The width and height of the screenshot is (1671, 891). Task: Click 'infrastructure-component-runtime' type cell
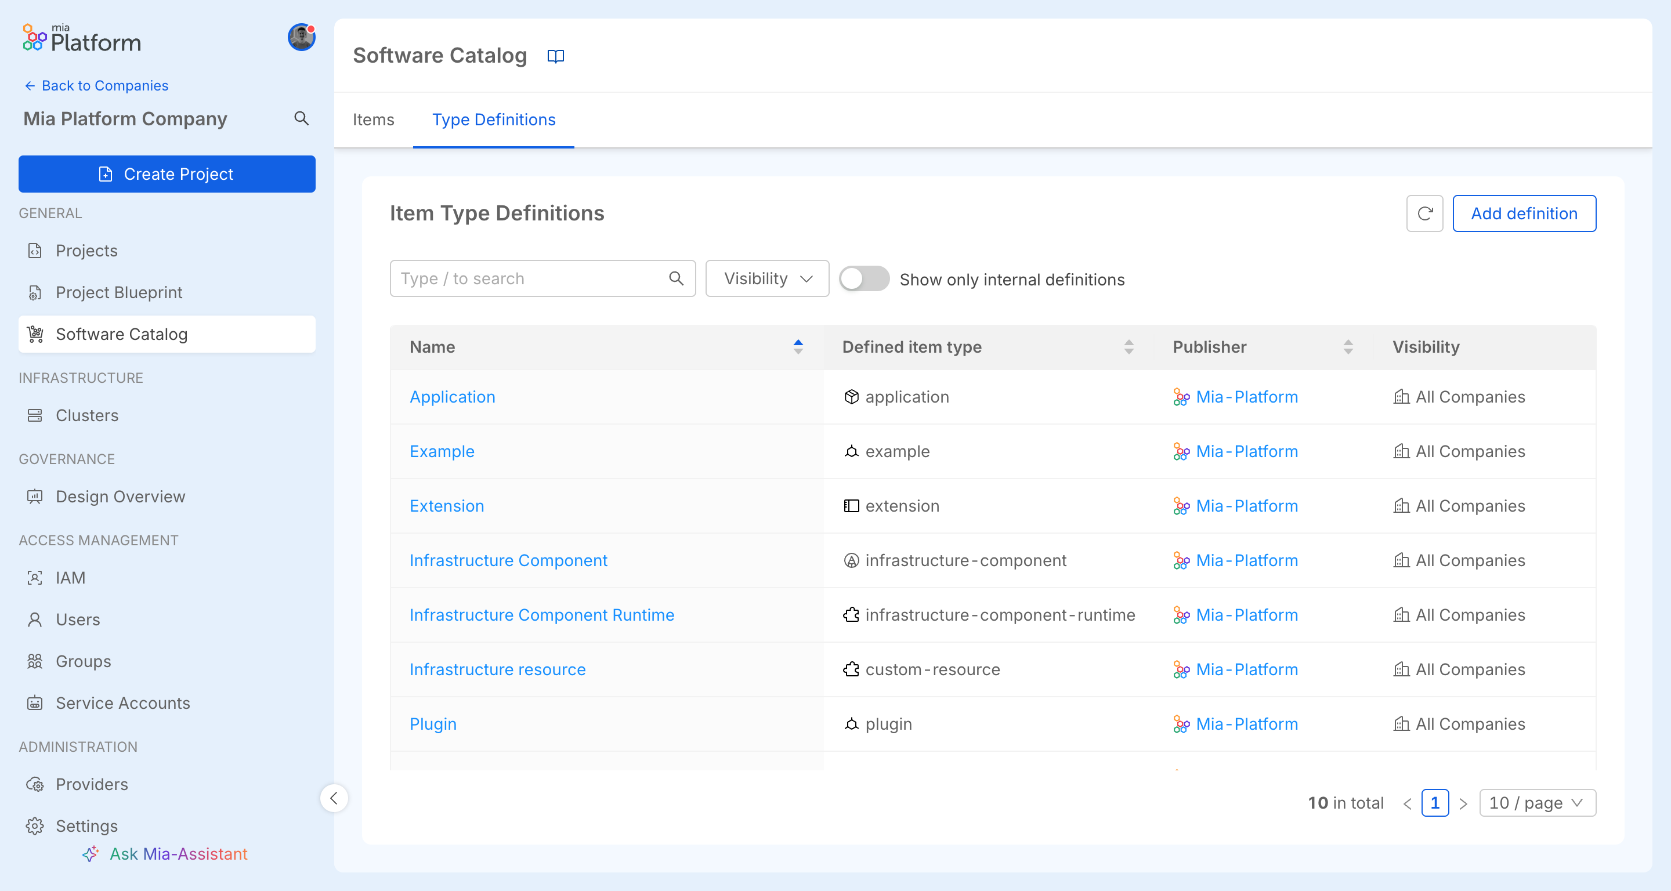1000,615
